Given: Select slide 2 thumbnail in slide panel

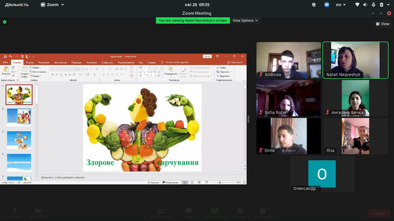Looking at the screenshot, I should point(19,117).
